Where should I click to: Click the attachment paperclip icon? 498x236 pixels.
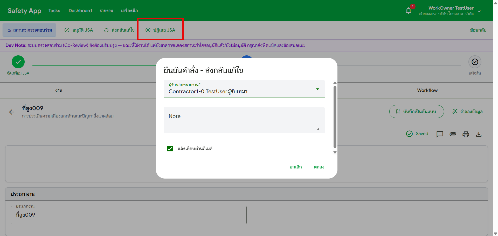click(453, 134)
